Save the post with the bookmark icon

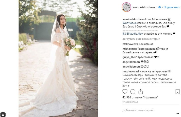(177, 92)
